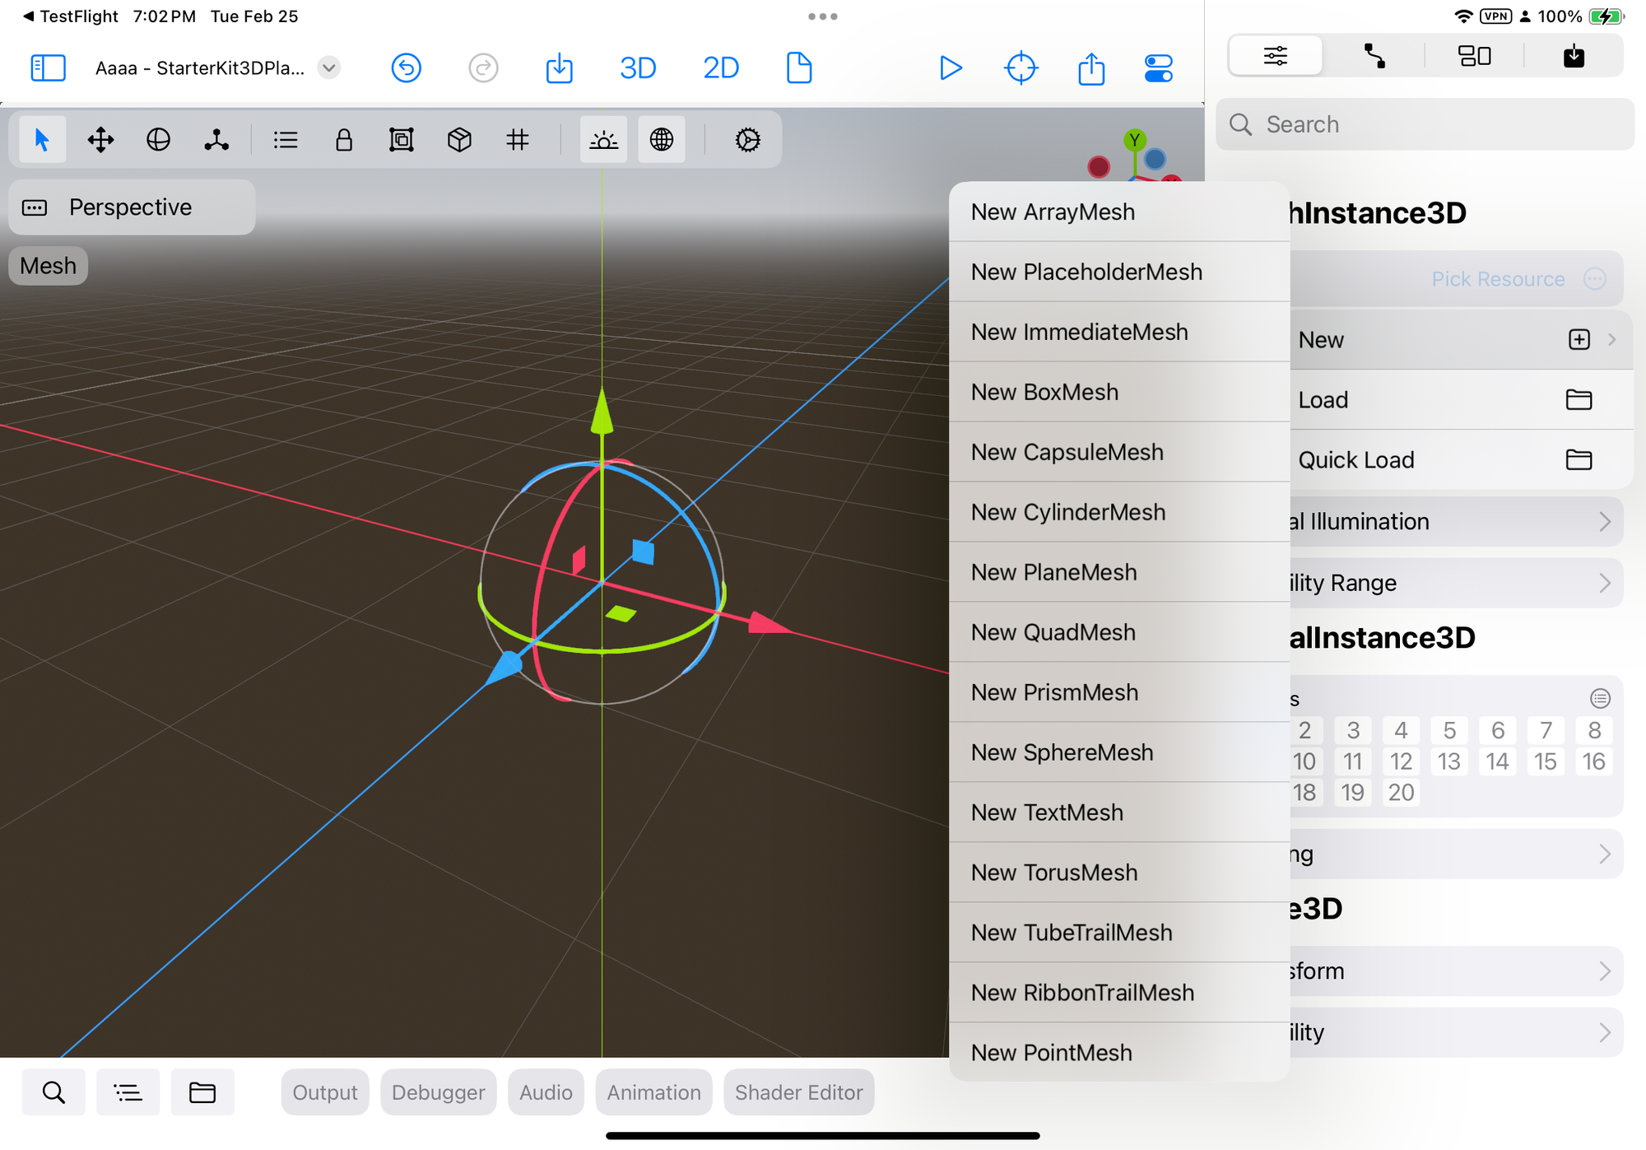
Task: Toggle the left sidebar panel icon
Action: 48,68
